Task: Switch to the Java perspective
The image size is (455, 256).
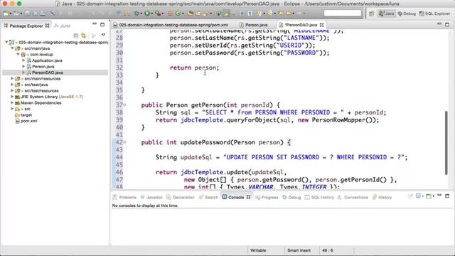Action: [387, 14]
